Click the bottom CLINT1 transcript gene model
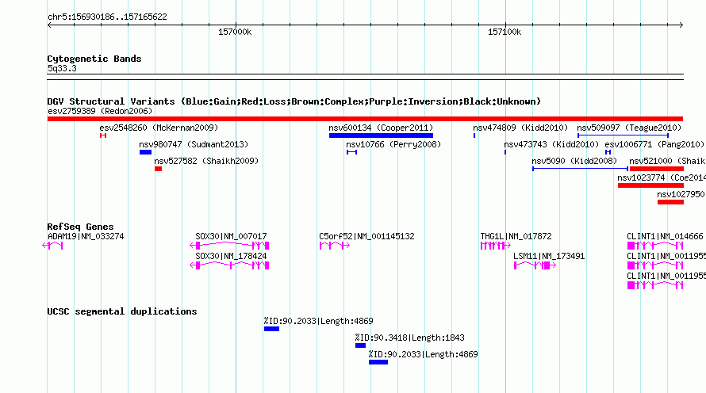706x393 pixels. pos(655,285)
